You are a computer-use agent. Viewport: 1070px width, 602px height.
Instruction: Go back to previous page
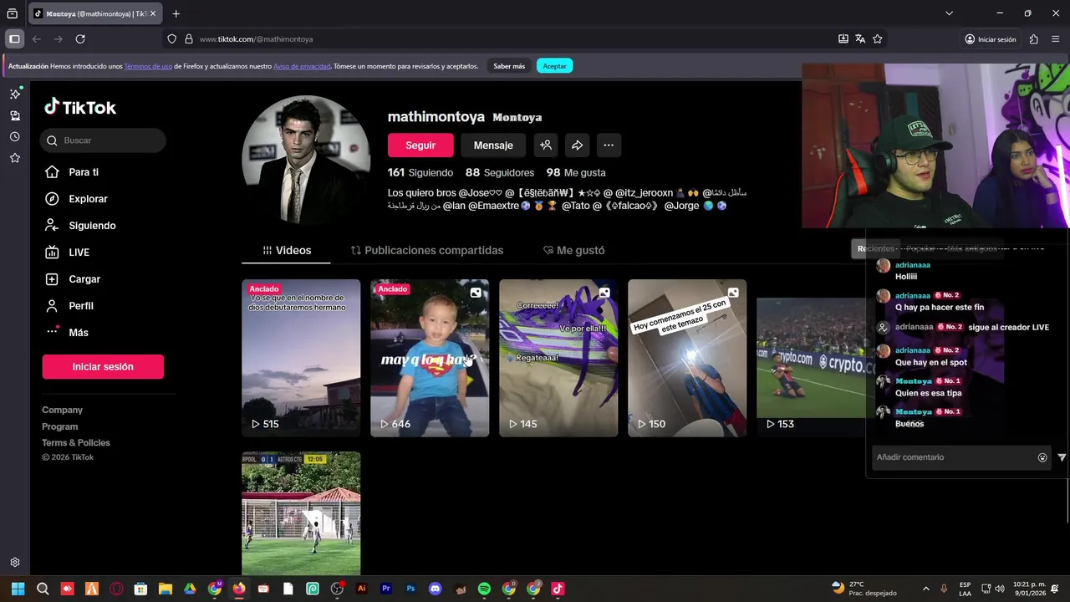point(37,39)
